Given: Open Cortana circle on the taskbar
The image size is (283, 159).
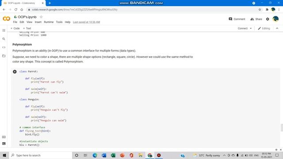Looking at the screenshot, I should [76, 155].
